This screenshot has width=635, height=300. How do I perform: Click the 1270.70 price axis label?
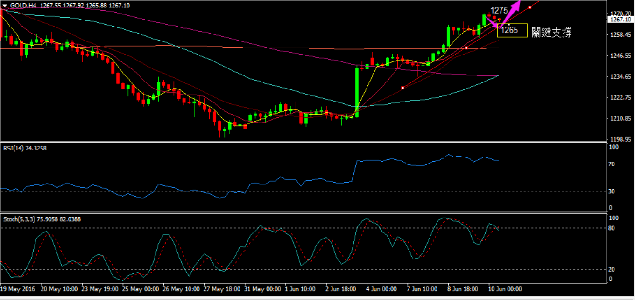pos(621,14)
